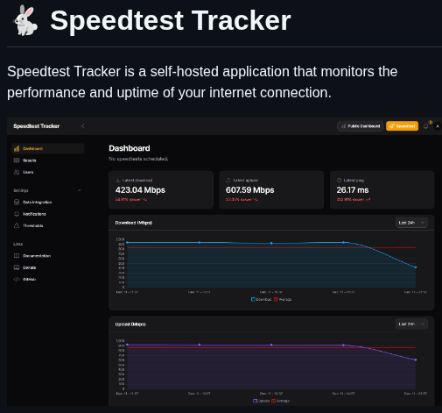Toggle the Upload series legend
Viewport: 442px width, 413px height.
261,401
